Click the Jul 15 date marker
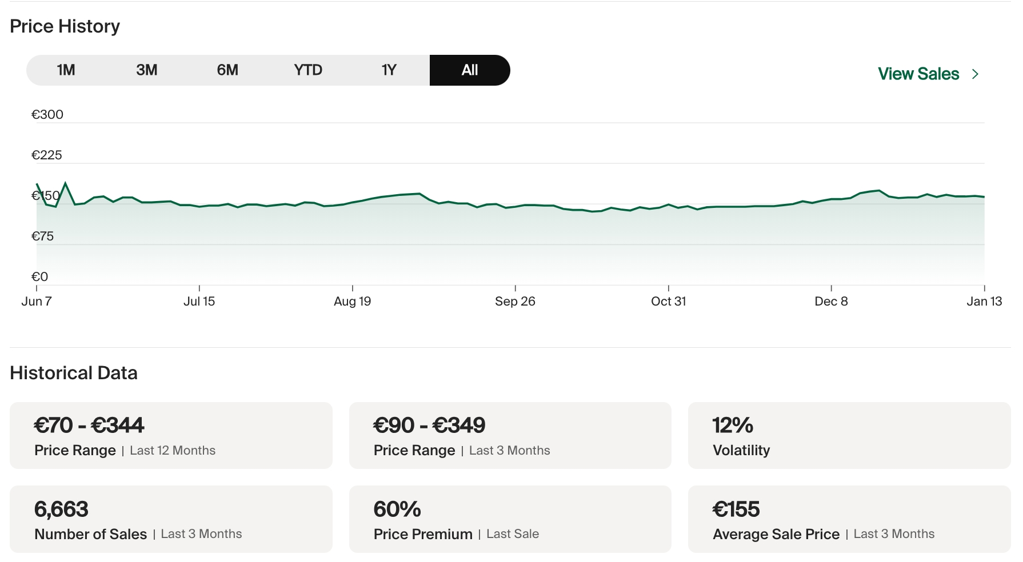Image resolution: width=1023 pixels, height=562 pixels. 199,301
